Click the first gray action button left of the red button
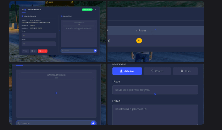 tap(25, 51)
